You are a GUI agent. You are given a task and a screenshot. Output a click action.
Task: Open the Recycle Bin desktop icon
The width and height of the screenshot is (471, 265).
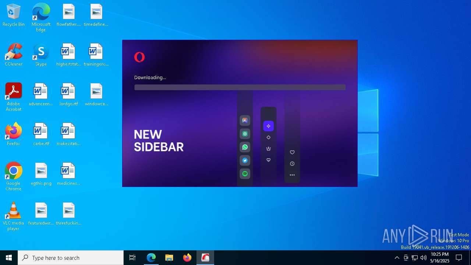[x=14, y=15]
